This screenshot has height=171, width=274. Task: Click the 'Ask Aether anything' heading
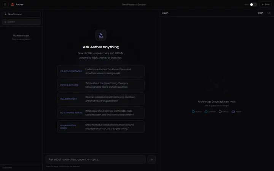[x=100, y=47]
